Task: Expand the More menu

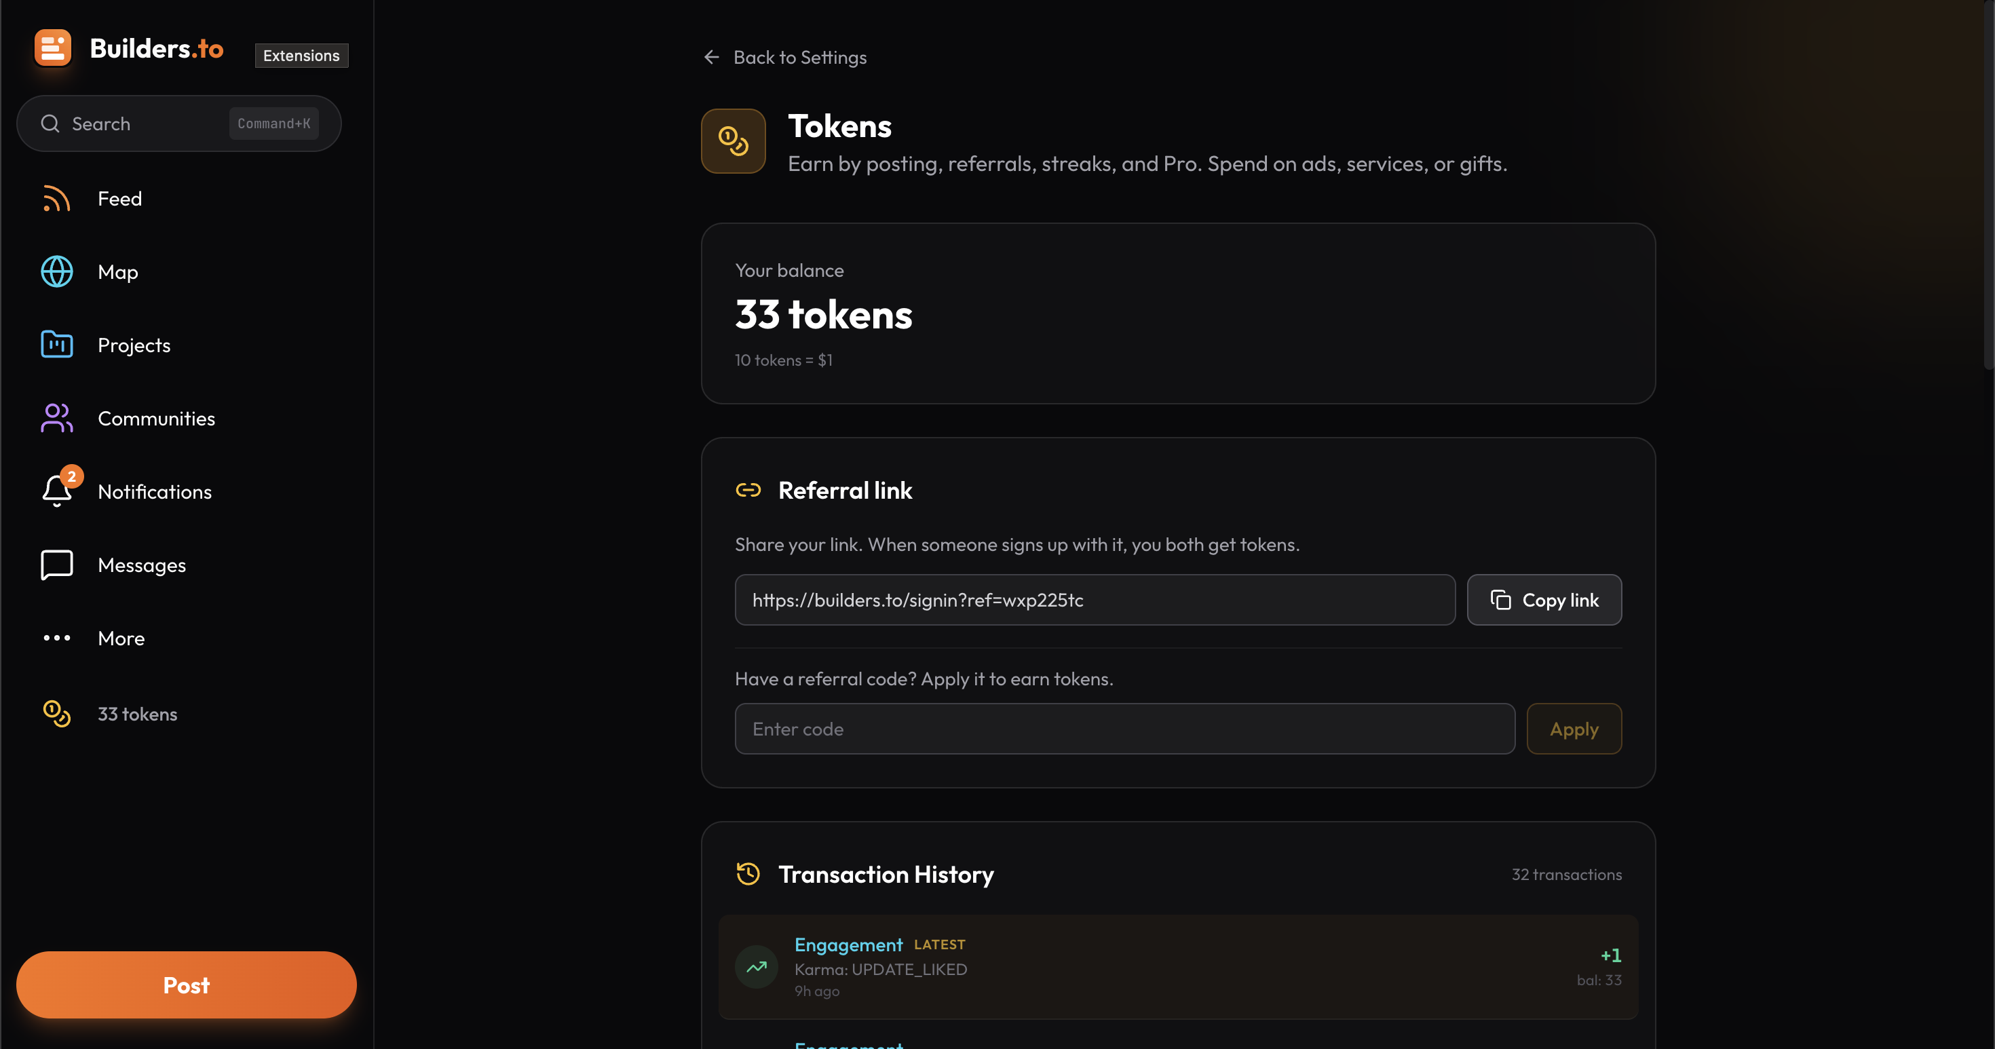Action: pyautogui.click(x=121, y=638)
